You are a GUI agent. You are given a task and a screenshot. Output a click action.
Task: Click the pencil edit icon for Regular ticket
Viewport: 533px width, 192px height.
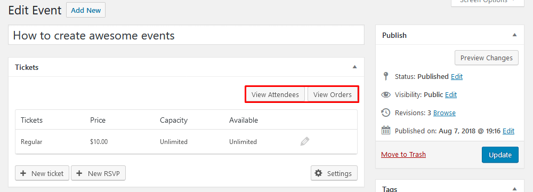click(x=305, y=141)
